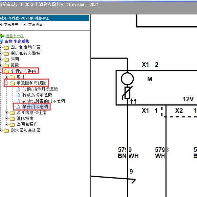This screenshot has height=197, width=197.
Task: Click 菜单展开 to expand all menus
Action: tap(11, 25)
